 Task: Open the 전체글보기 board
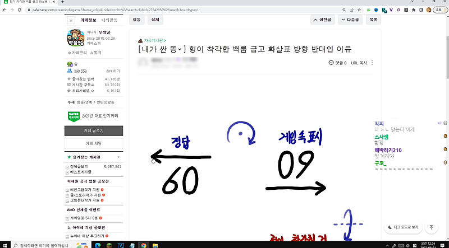[79, 167]
